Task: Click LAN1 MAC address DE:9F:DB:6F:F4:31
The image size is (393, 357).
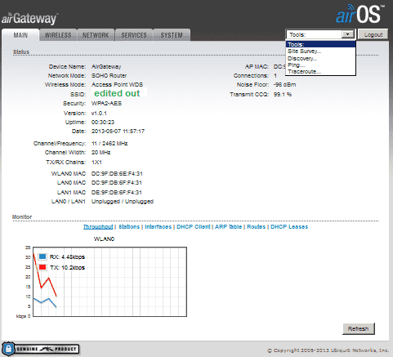Action: [117, 193]
